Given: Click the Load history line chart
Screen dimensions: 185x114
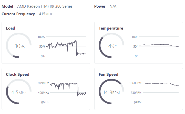Looking at the screenshot, I should coord(66,46).
